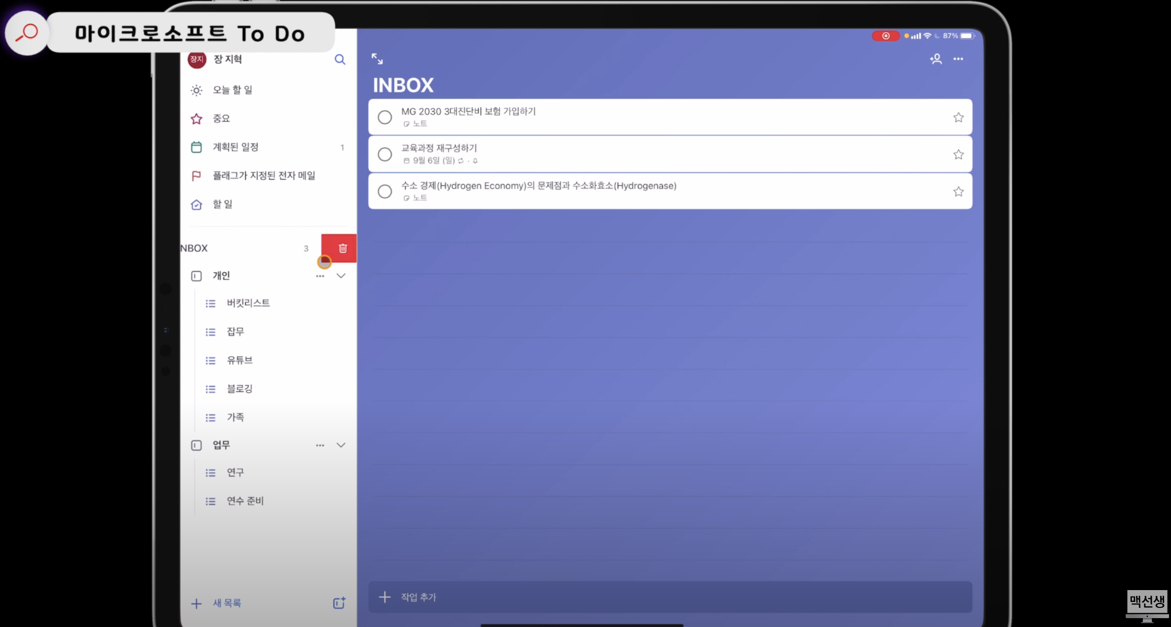The image size is (1171, 627).
Task: Open the INBOX more options ellipsis
Action: point(958,59)
